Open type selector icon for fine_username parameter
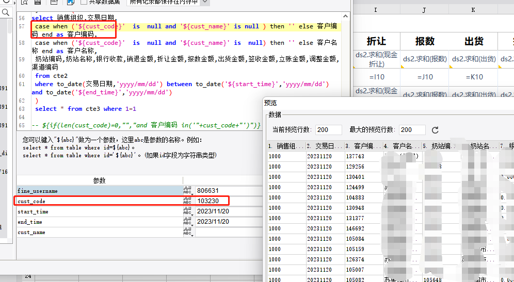This screenshot has width=514, height=282. pos(187,191)
